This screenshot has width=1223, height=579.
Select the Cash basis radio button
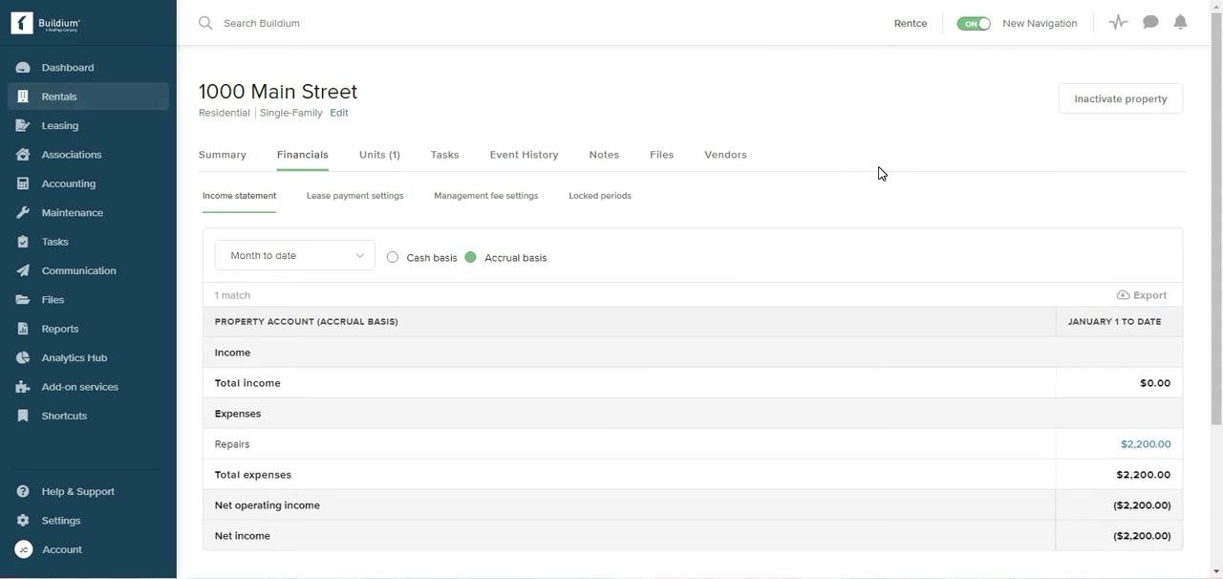click(393, 257)
